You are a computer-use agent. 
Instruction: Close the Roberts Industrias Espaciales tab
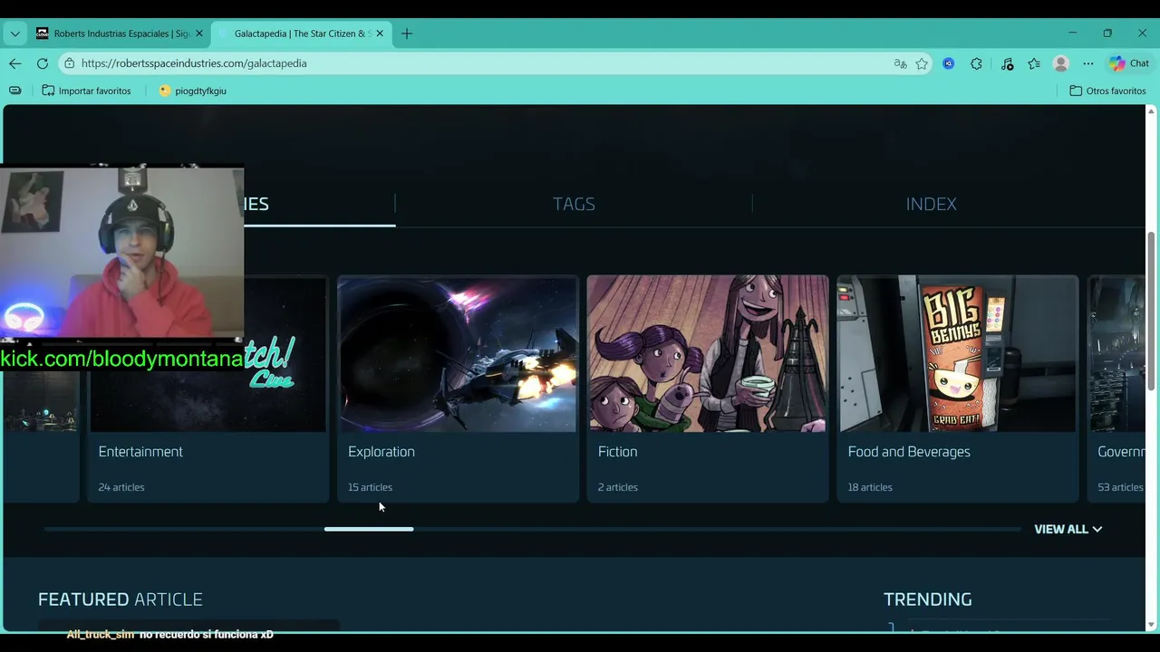[x=199, y=34]
